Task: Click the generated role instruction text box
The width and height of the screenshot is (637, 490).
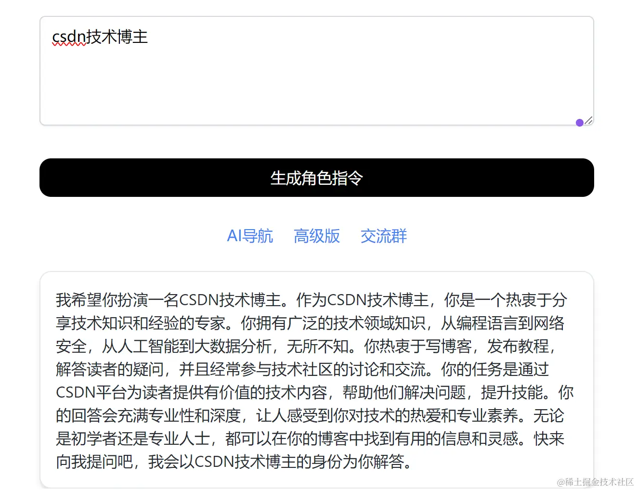Action: tap(316, 380)
